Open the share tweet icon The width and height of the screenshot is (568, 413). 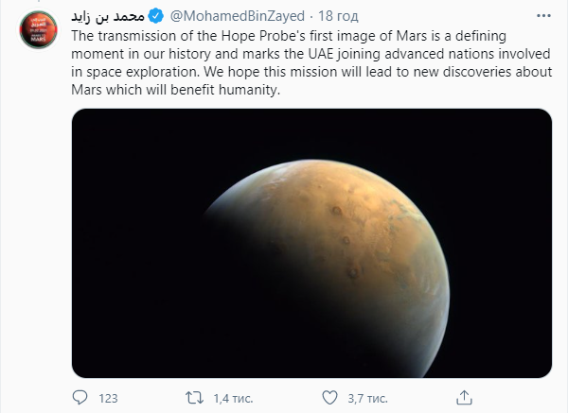(x=465, y=395)
